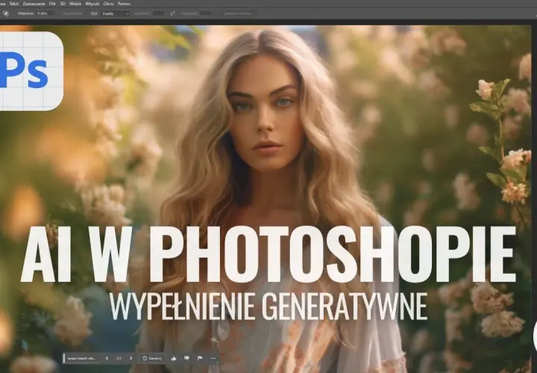Go to previous generated variation
Image resolution: width=537 pixels, height=373 pixels.
click(107, 358)
